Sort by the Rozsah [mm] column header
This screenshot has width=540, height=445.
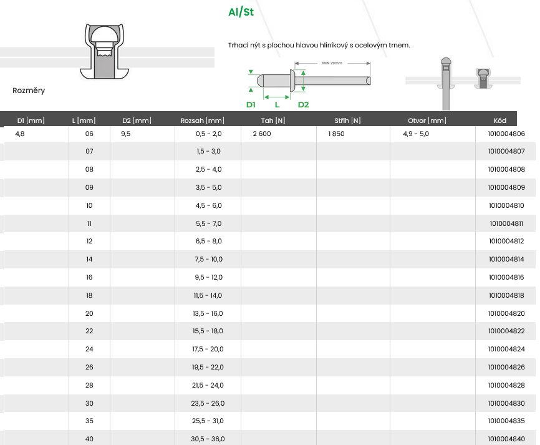[x=202, y=120]
